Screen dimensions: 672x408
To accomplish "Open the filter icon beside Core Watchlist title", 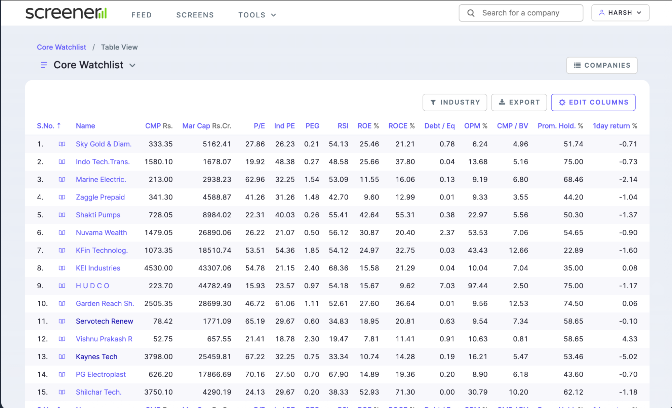I will tap(43, 65).
